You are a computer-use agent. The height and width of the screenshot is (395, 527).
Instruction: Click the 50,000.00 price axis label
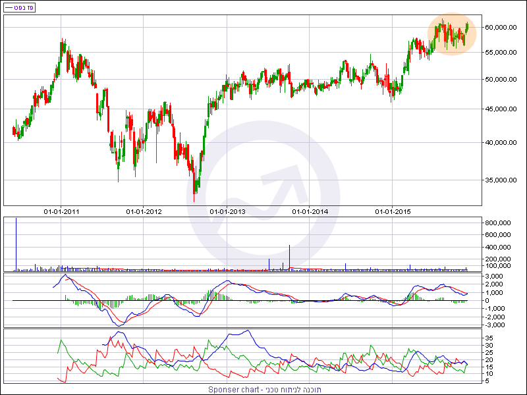[499, 80]
